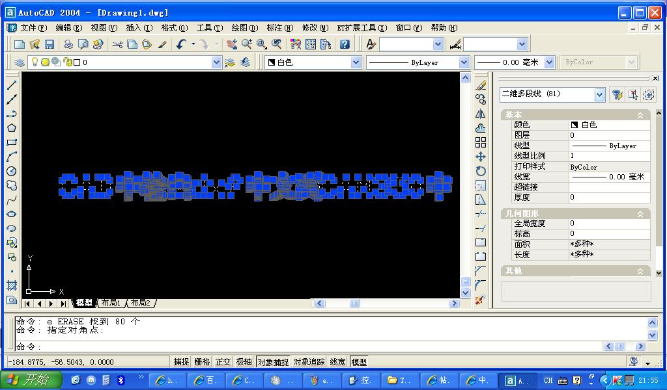The width and height of the screenshot is (667, 390).
Task: Click the Offset modify tool
Action: (x=481, y=128)
